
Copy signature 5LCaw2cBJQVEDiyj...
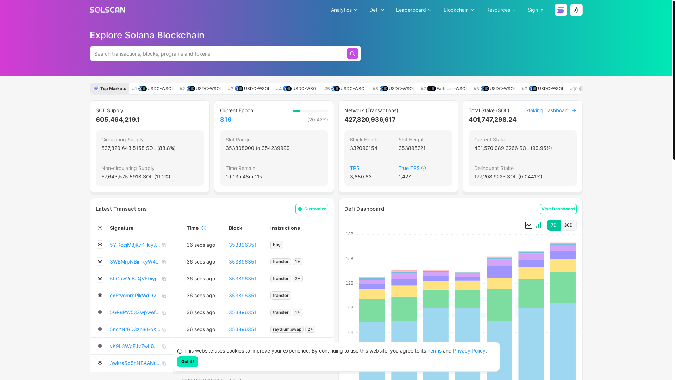point(164,279)
